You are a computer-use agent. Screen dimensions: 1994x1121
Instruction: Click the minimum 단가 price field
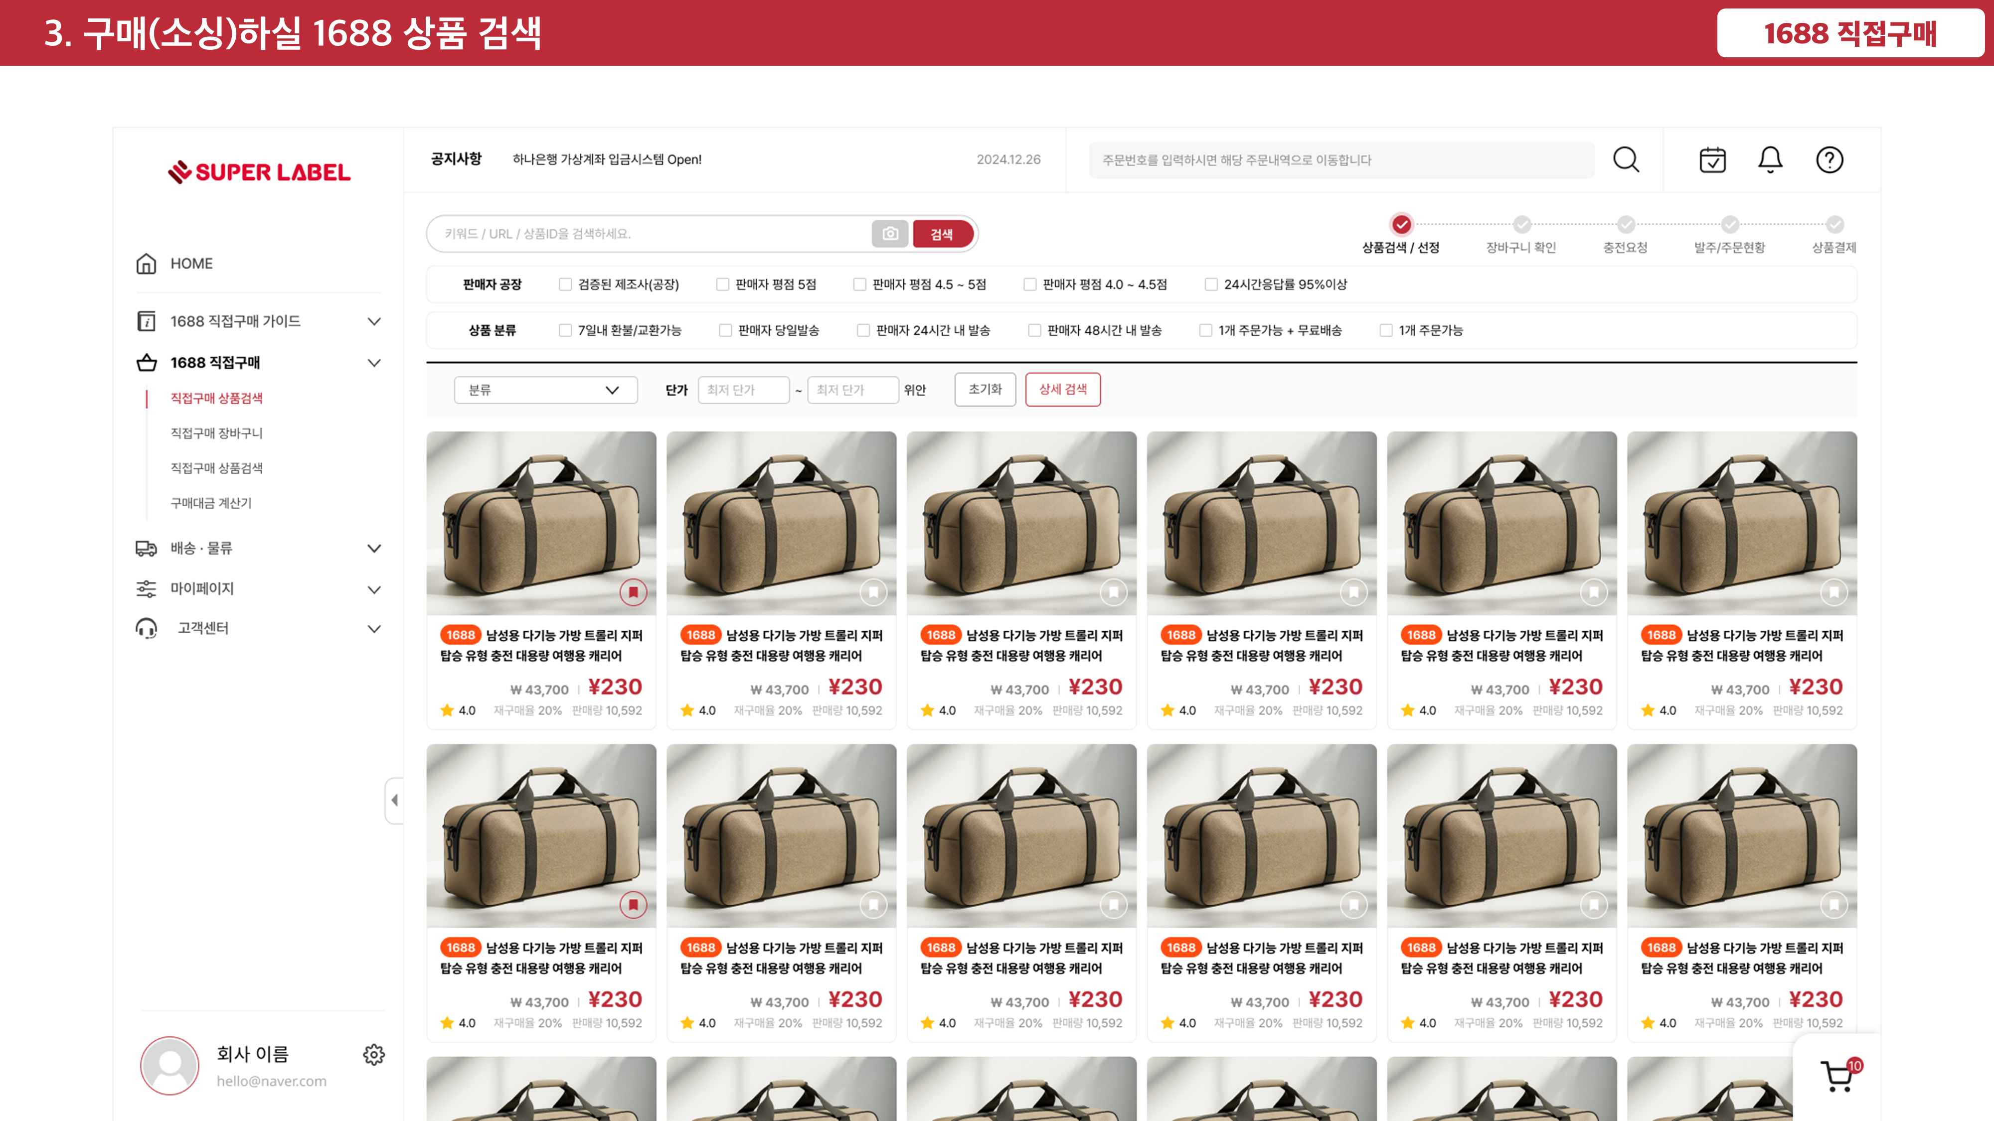click(x=743, y=390)
